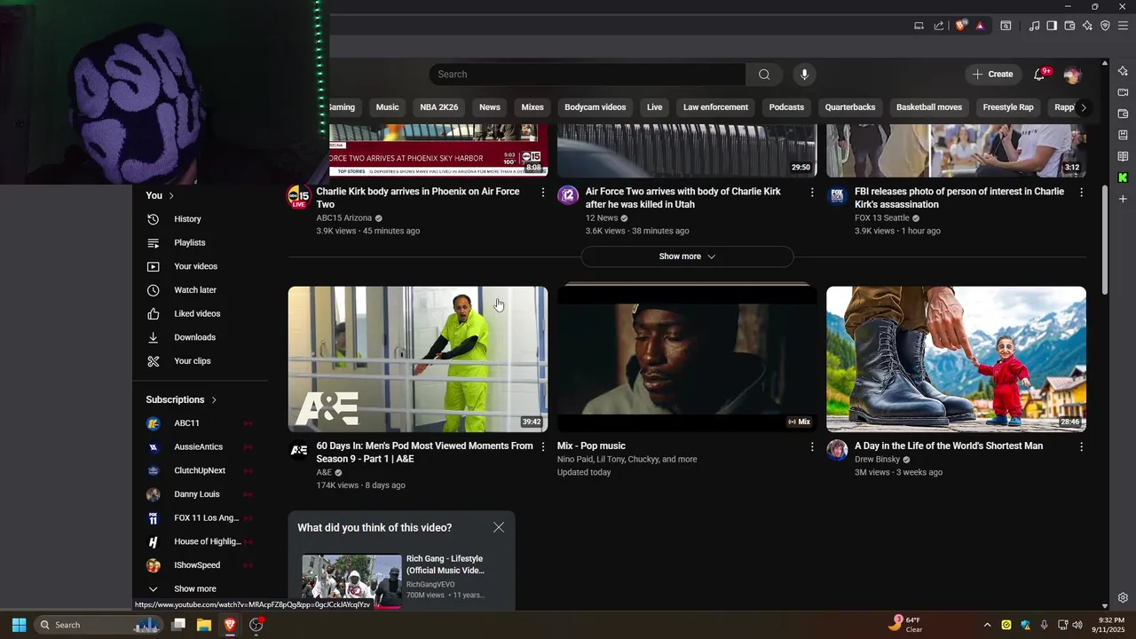Open bookmarks icon in right sidebar
Image resolution: width=1136 pixels, height=639 pixels.
point(1123,135)
